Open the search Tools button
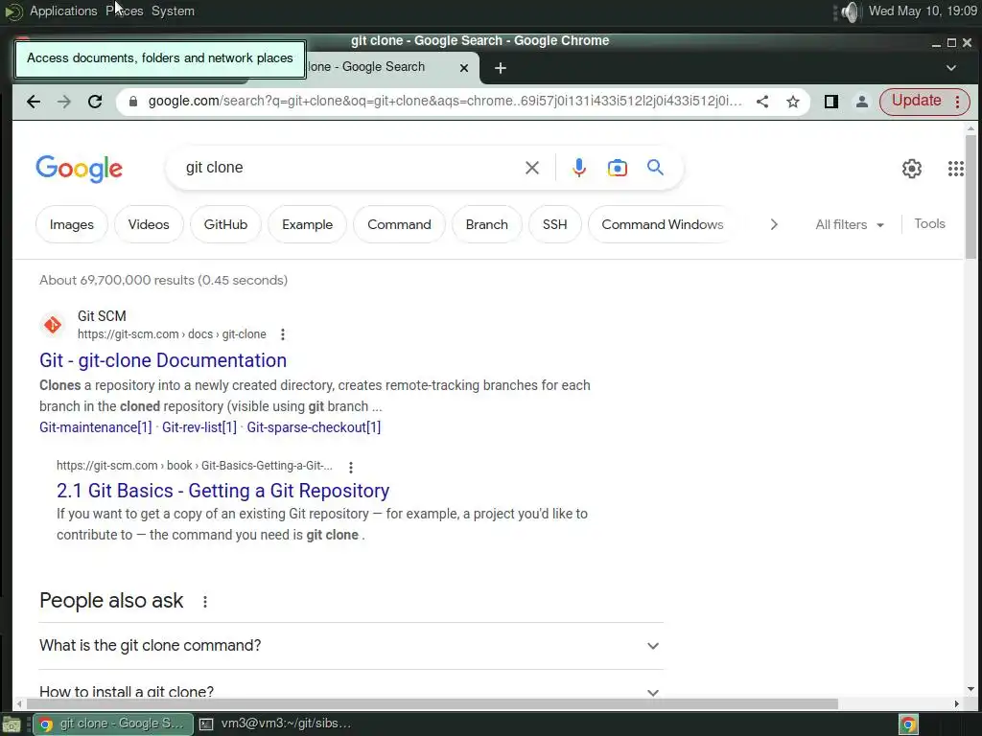The image size is (982, 736). click(x=929, y=224)
